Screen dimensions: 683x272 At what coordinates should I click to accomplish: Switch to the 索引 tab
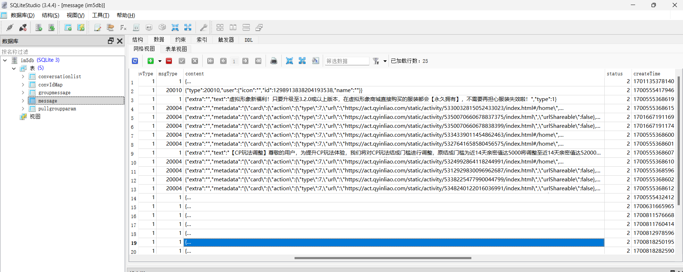click(202, 40)
